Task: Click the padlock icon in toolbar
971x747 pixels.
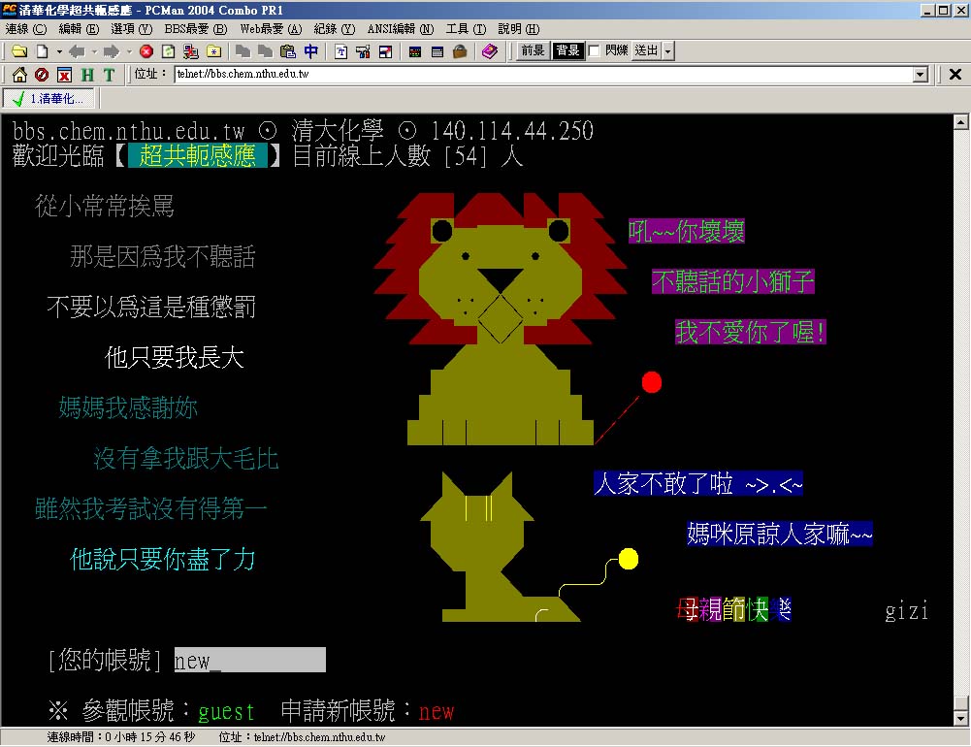Action: click(x=459, y=51)
